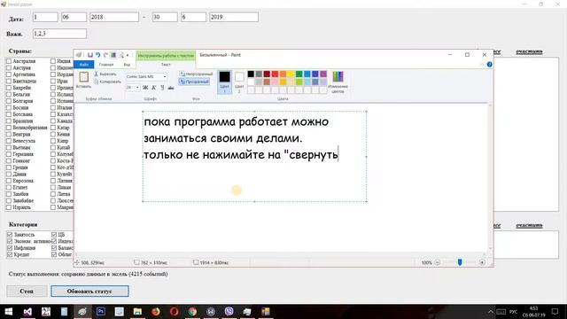The height and width of the screenshot is (319, 567).
Task: Click the end day field 30
Action: (x=165, y=17)
